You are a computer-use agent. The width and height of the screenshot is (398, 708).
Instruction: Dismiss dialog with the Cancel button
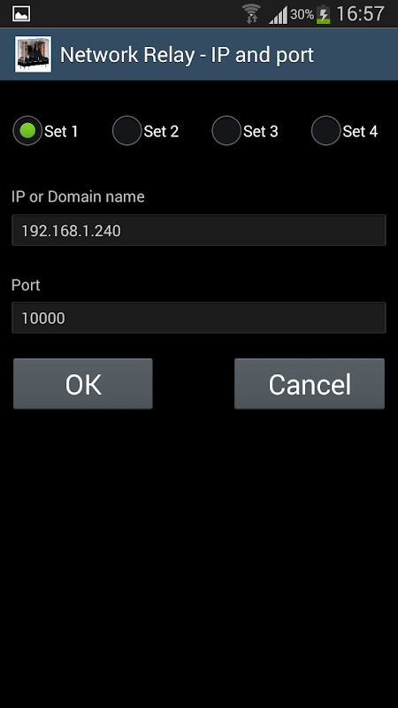310,384
